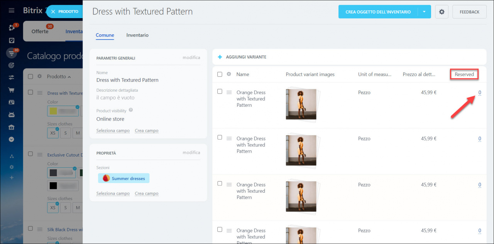Open the CRM funnel icon in the sidebar
The height and width of the screenshot is (244, 494).
pos(12,53)
